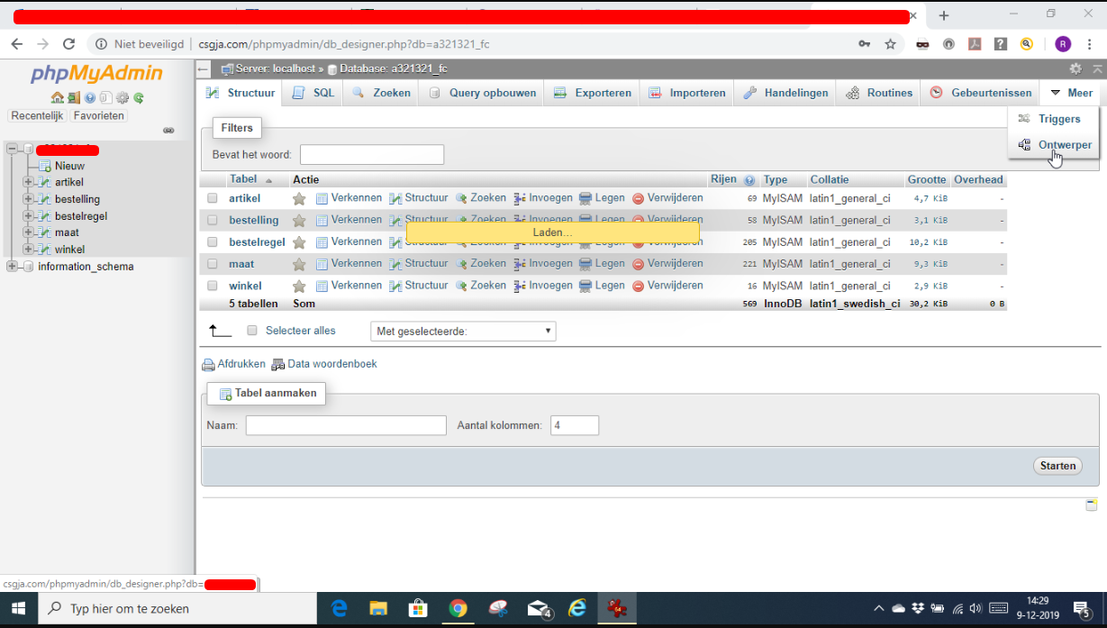Tick the checkbox next to artikel
The width and height of the screenshot is (1107, 628).
click(x=213, y=197)
